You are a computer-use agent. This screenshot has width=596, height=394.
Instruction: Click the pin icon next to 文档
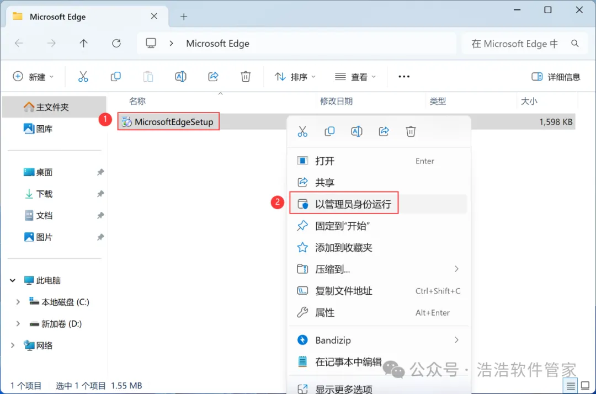[100, 215]
